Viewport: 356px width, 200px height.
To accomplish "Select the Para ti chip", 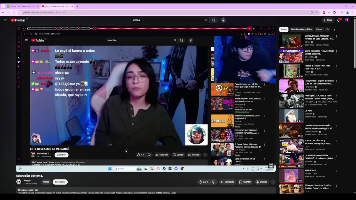I will (x=319, y=29).
